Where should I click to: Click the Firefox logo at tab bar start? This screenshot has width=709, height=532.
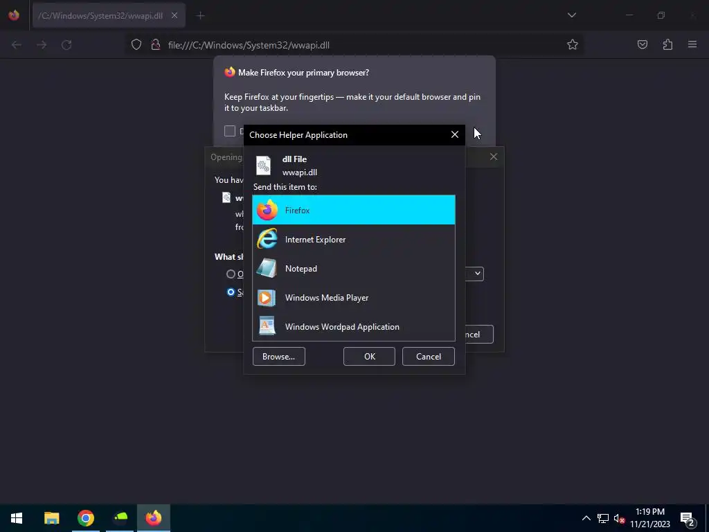[x=14, y=15]
